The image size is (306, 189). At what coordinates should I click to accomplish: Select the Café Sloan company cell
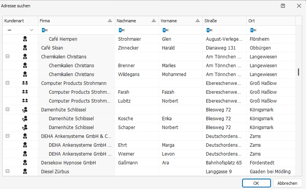point(77,48)
